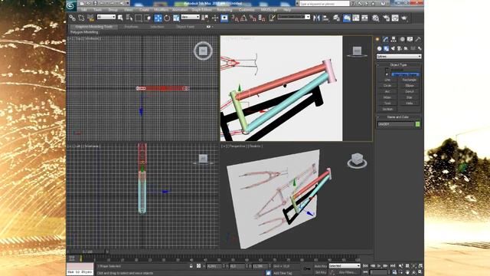This screenshot has height=276, width=490.
Task: Click the Key Filters button
Action: (348, 273)
